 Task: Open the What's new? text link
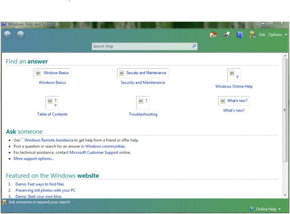click(234, 110)
